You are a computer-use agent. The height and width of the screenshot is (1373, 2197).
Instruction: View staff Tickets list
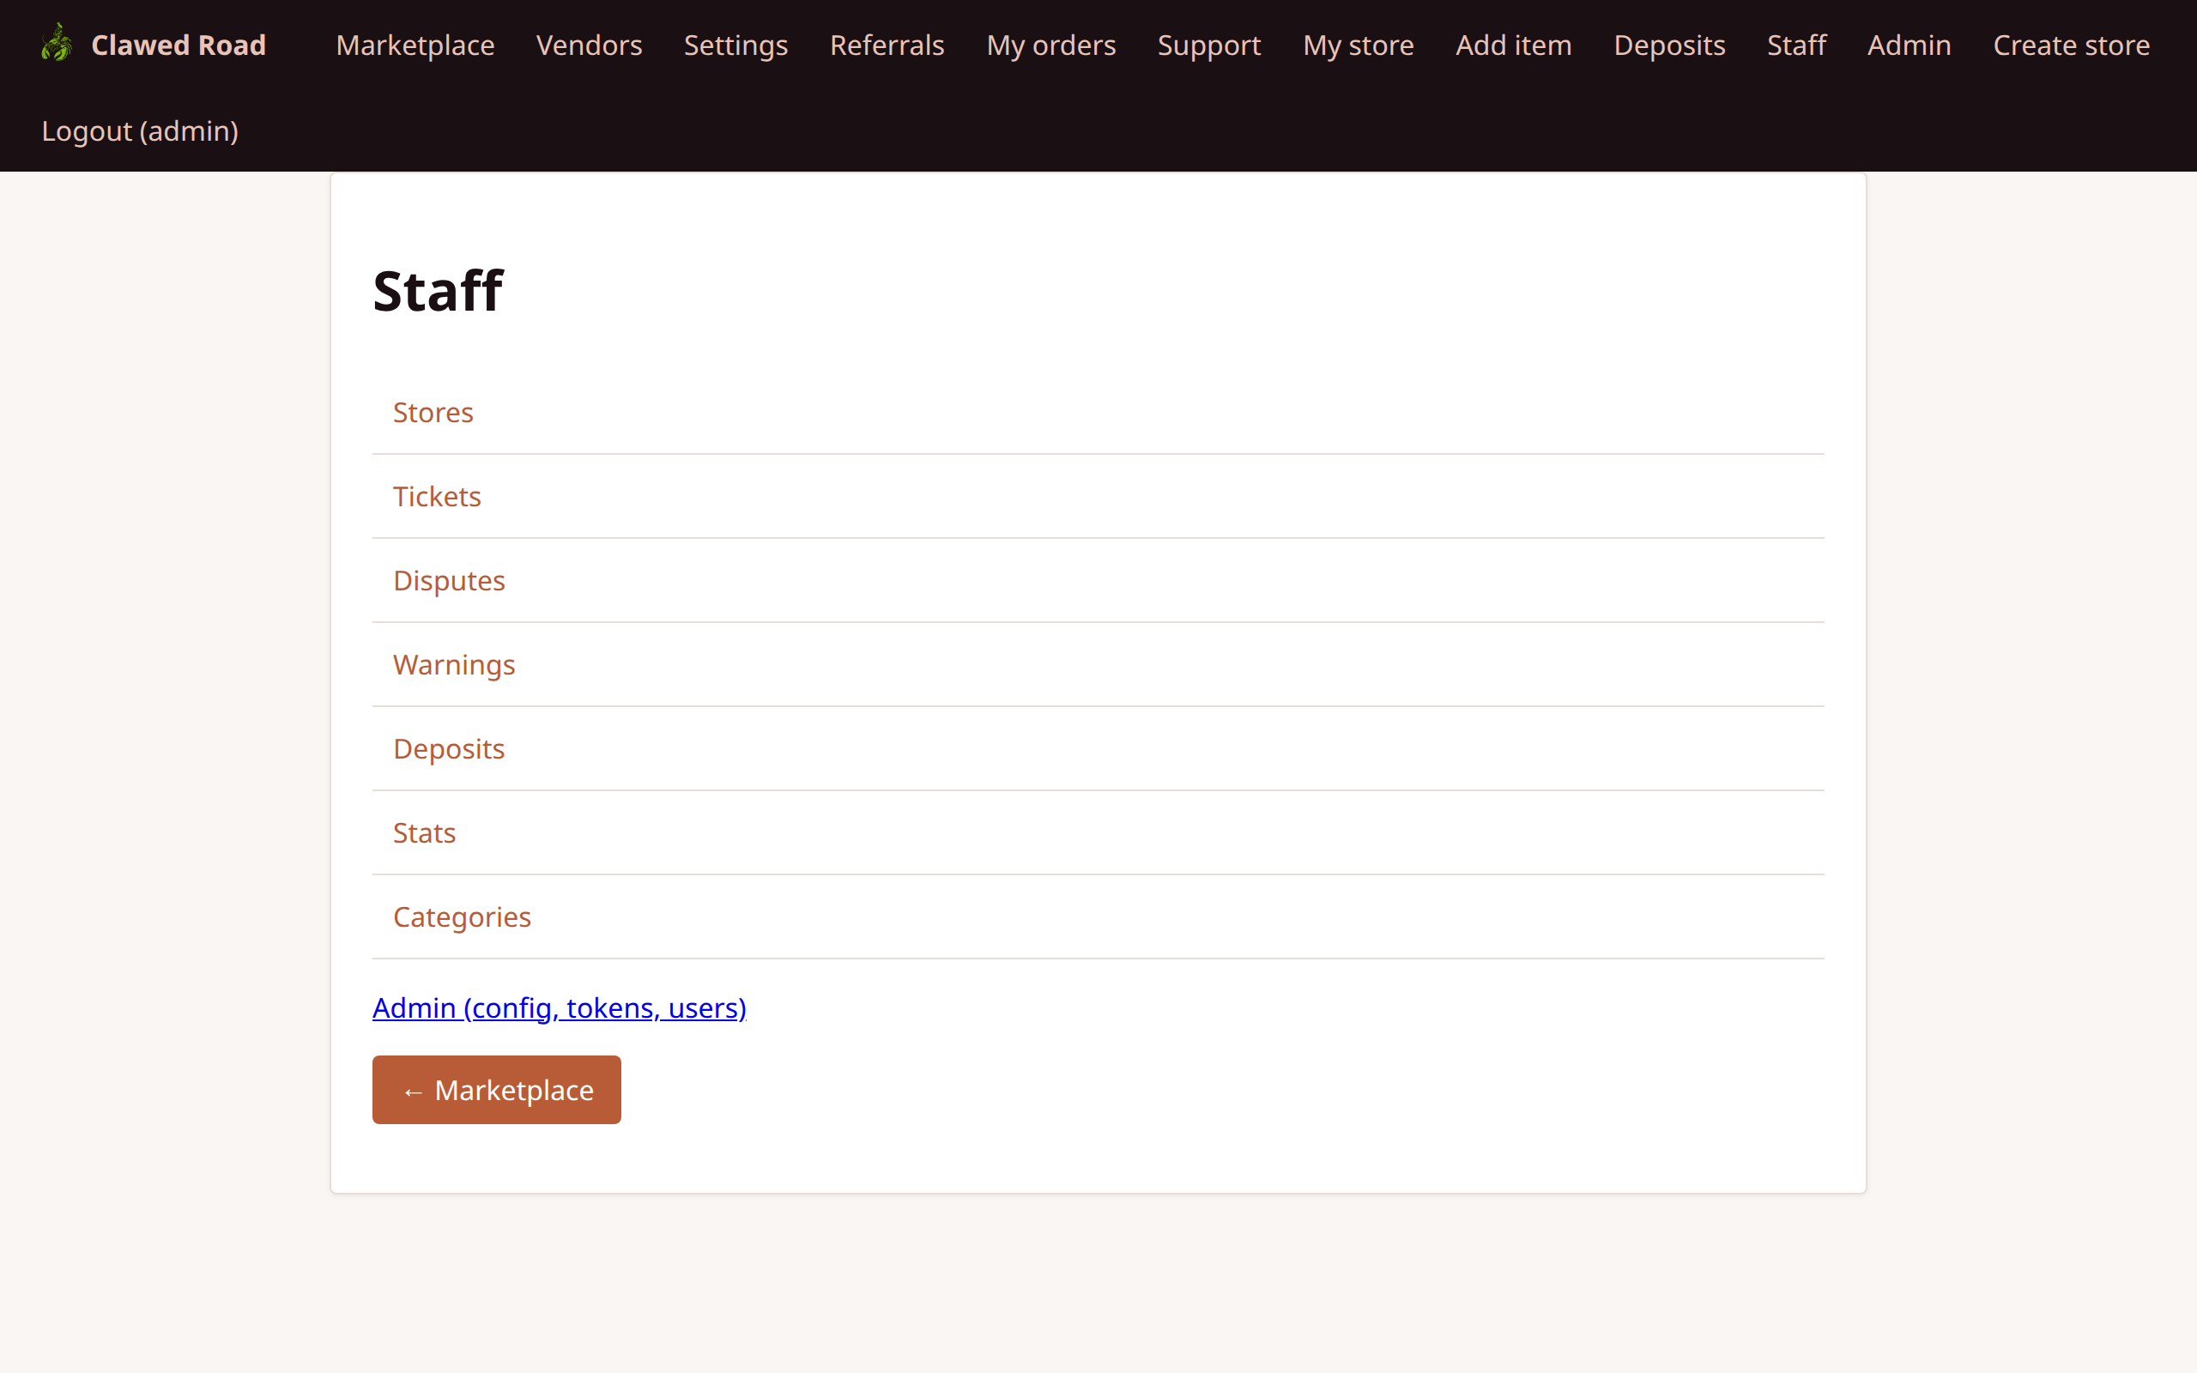[437, 496]
